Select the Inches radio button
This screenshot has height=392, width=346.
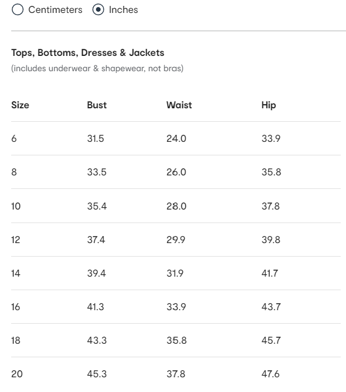[98, 10]
